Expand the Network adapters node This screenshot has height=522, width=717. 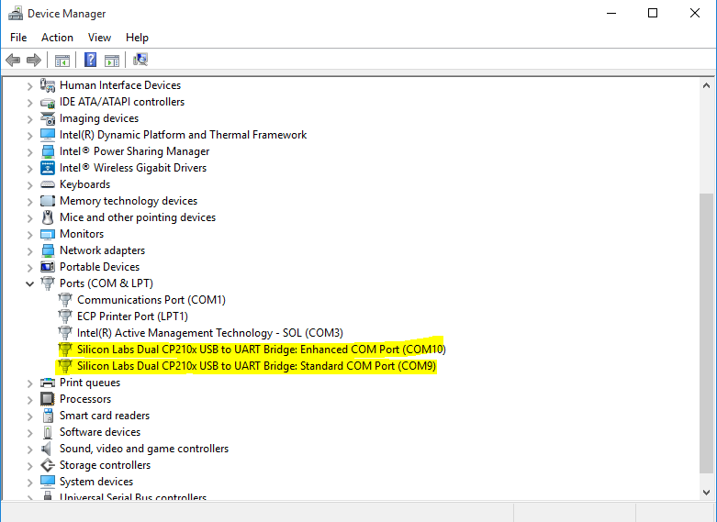pos(29,250)
